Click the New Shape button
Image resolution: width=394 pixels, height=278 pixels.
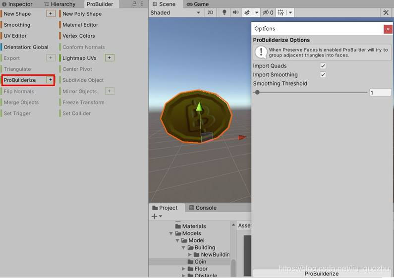point(17,13)
